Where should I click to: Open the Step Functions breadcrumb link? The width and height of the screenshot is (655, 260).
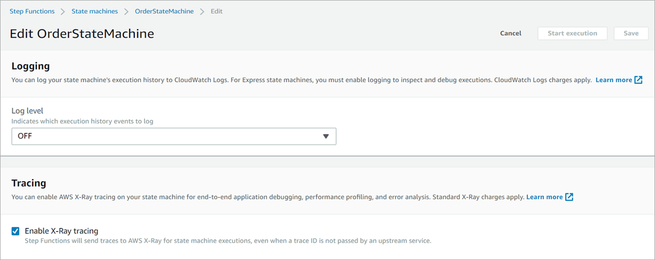click(x=32, y=11)
